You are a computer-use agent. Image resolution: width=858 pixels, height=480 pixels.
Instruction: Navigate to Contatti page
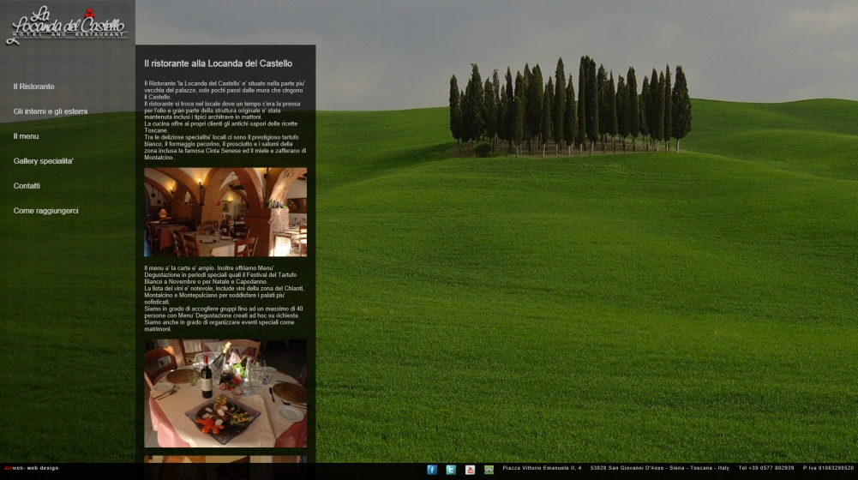click(27, 185)
